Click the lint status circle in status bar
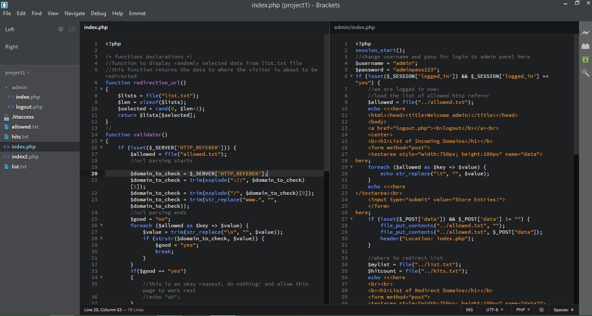Image resolution: width=592 pixels, height=316 pixels. 541,310
